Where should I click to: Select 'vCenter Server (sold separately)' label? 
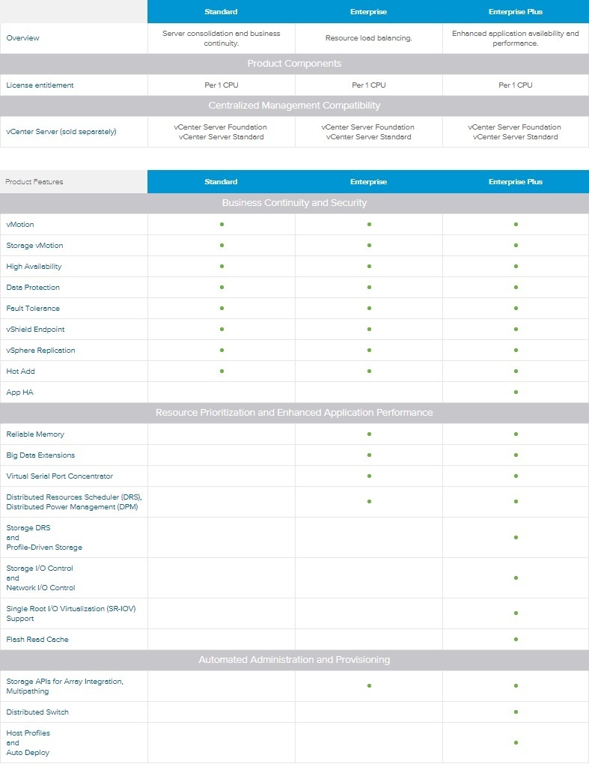pos(61,132)
